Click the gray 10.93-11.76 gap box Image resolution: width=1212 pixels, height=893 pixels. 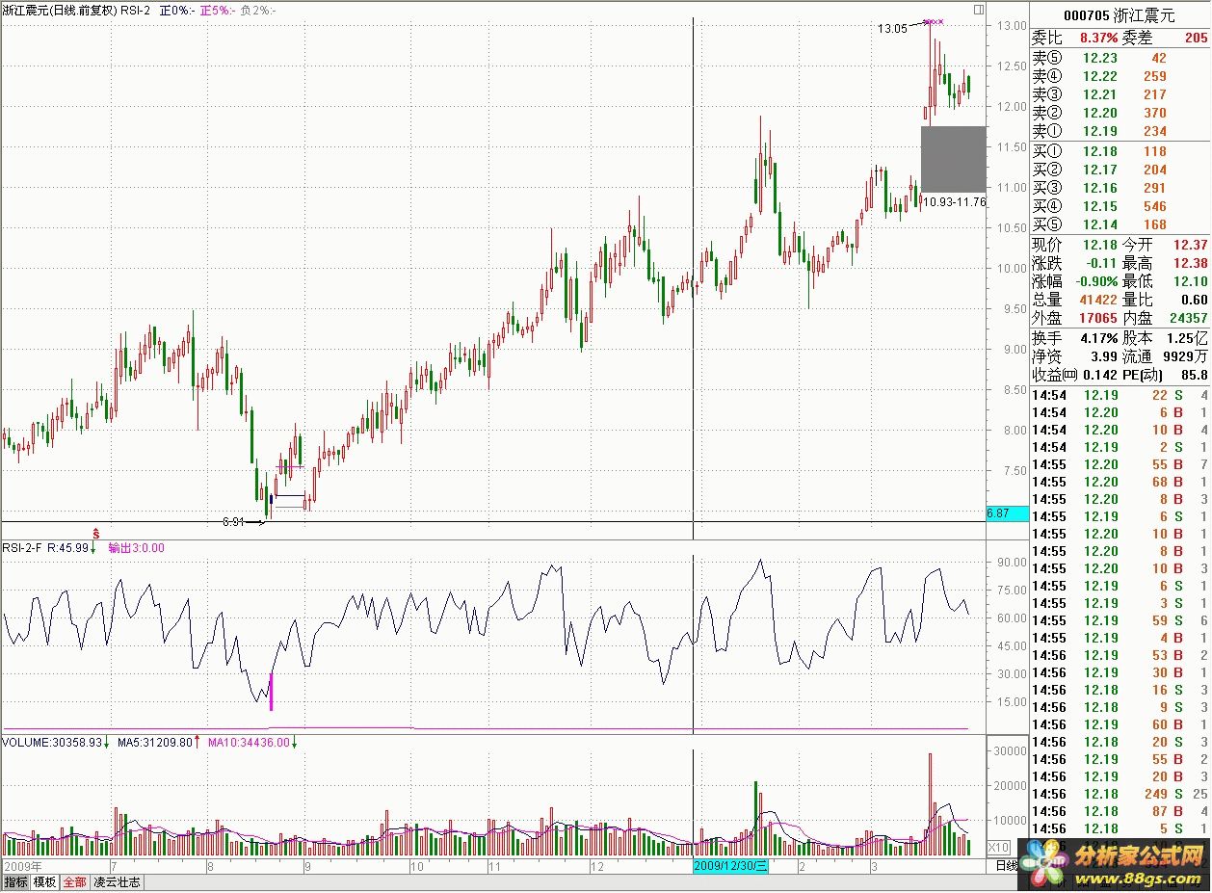pyautogui.click(x=953, y=159)
